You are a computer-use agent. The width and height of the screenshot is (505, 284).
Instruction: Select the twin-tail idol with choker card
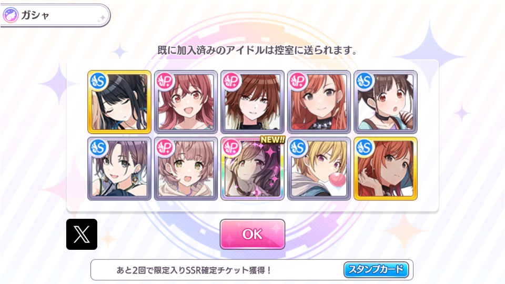(386, 102)
